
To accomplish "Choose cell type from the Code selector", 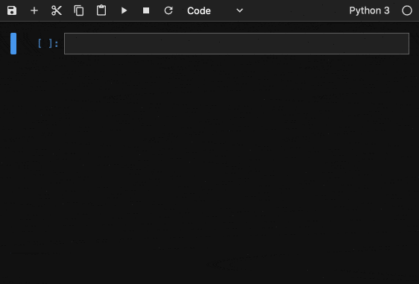I will (x=215, y=10).
